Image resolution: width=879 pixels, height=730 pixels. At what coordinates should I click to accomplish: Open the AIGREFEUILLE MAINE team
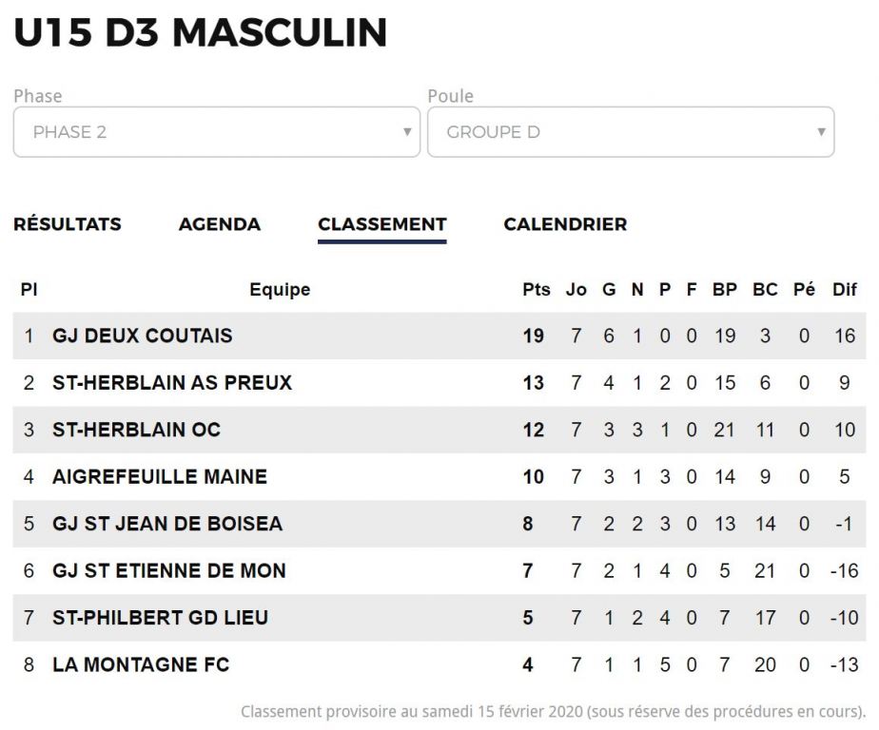tap(160, 477)
